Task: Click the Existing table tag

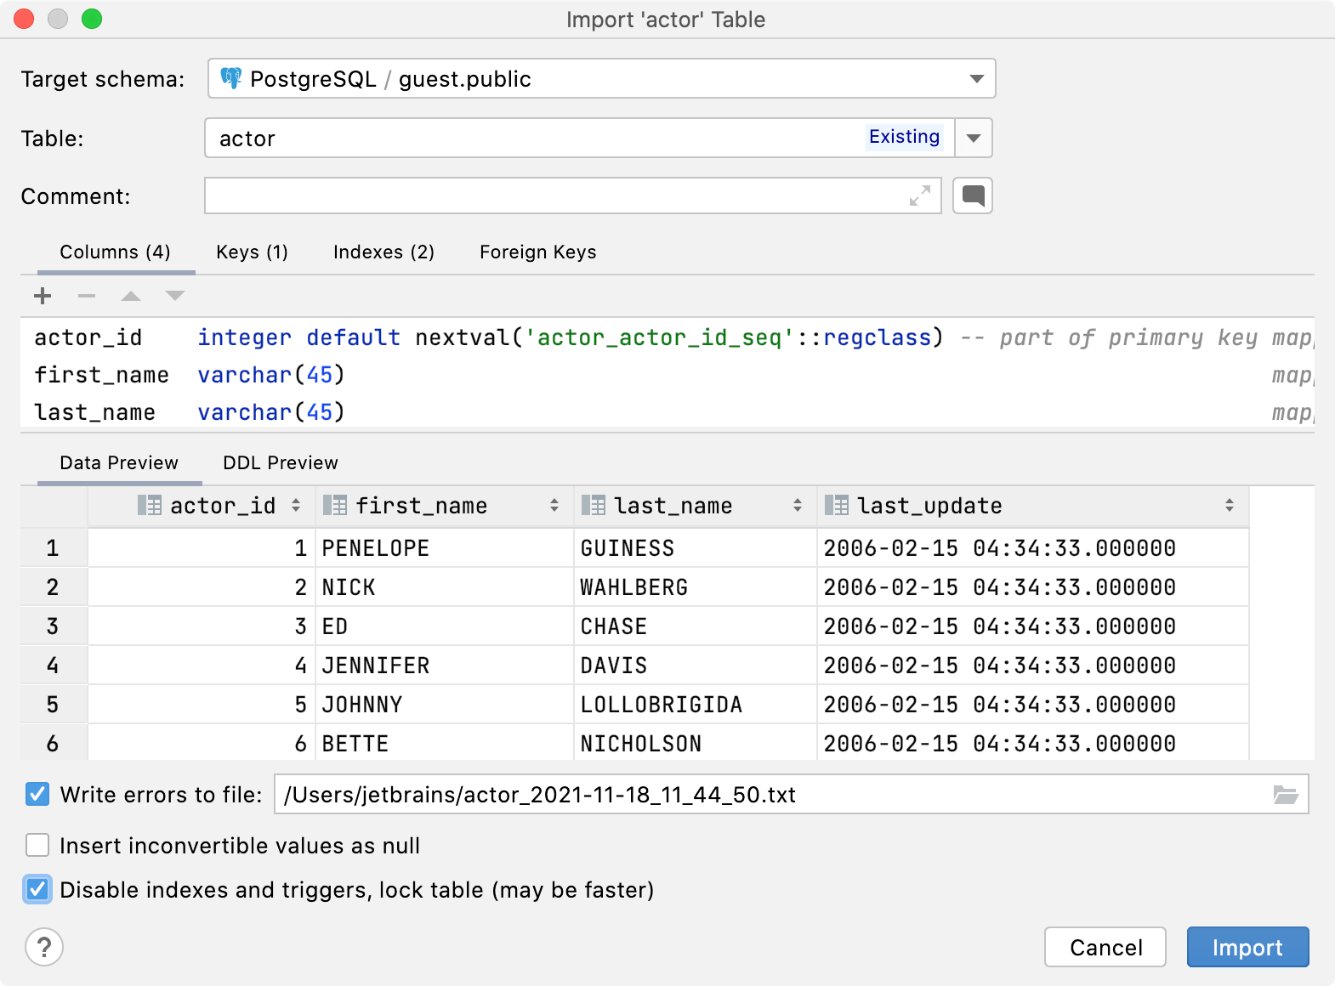Action: (x=904, y=137)
